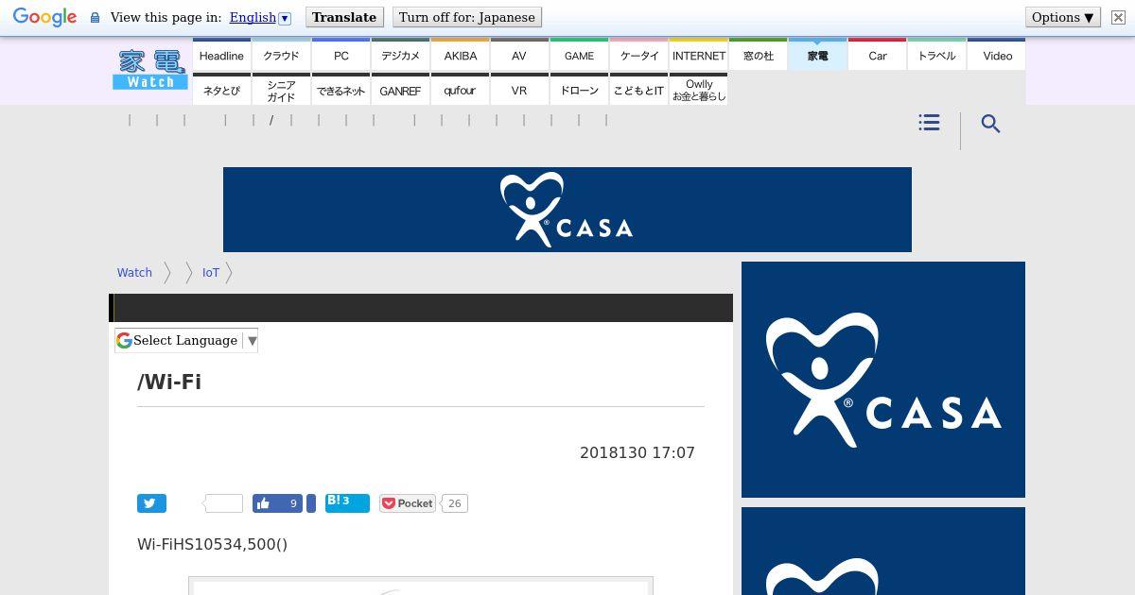This screenshot has height=595, width=1135.
Task: Select the 家電 tab
Action: tap(817, 55)
